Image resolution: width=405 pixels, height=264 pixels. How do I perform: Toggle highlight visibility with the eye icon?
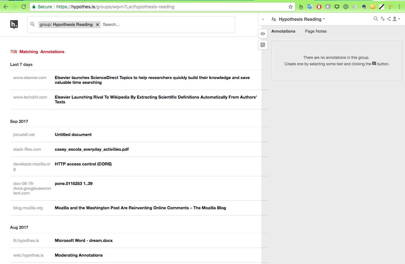click(263, 34)
